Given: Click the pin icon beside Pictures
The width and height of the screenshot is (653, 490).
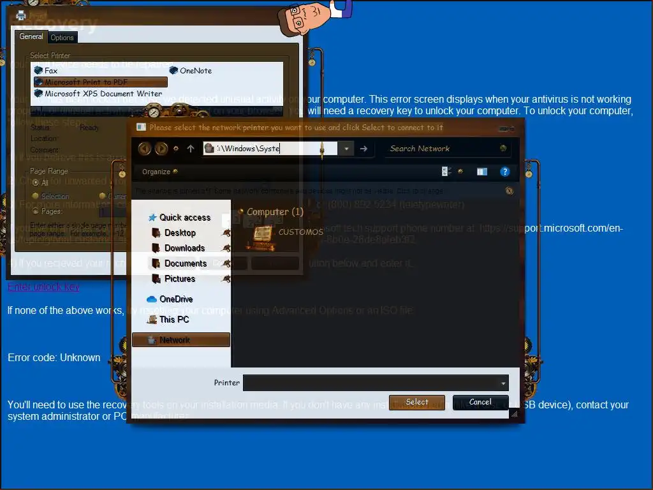Looking at the screenshot, I should point(226,279).
